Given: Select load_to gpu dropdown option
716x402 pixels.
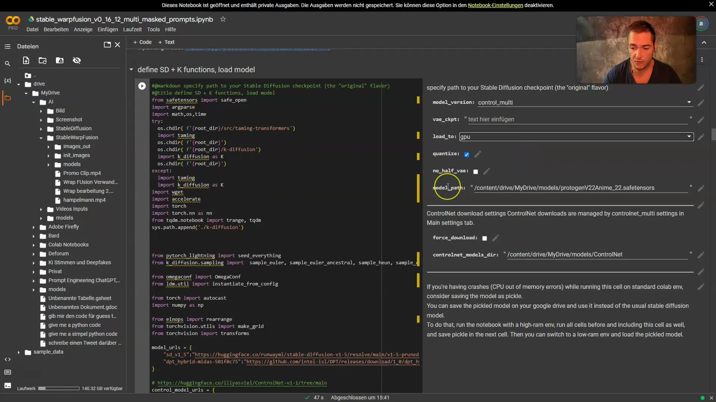Looking at the screenshot, I should coord(575,137).
